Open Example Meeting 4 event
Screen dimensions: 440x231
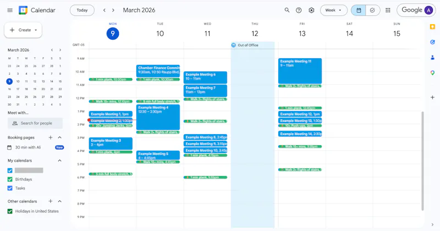coord(158,117)
